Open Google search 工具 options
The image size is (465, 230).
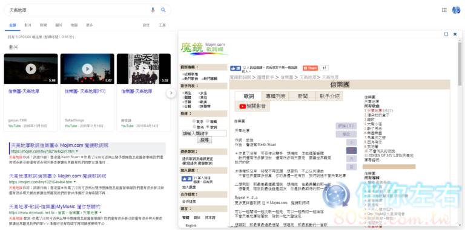pyautogui.click(x=162, y=25)
